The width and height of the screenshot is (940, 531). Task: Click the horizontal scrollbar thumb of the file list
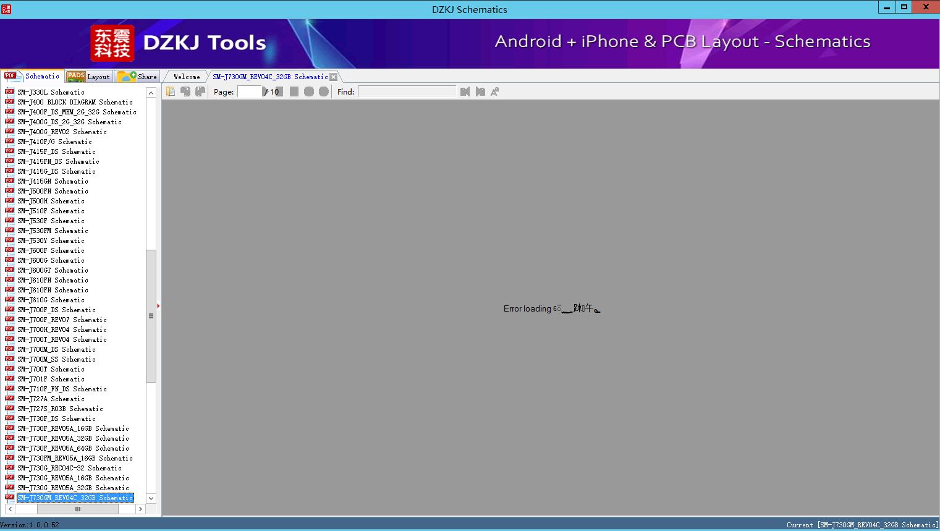pyautogui.click(x=77, y=509)
